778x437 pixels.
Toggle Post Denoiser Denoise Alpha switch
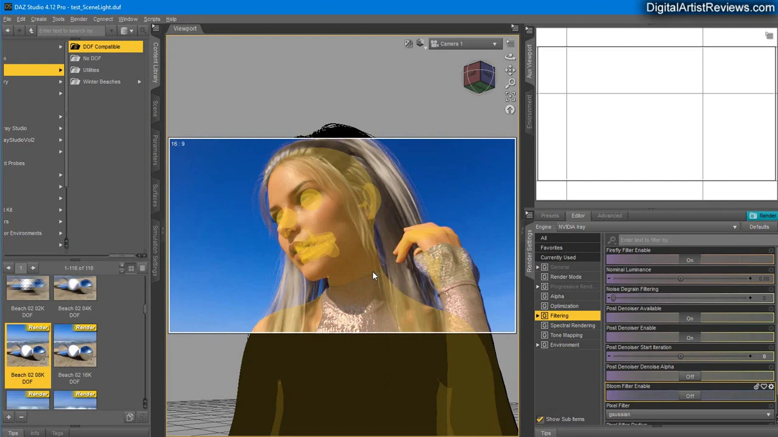tap(690, 376)
